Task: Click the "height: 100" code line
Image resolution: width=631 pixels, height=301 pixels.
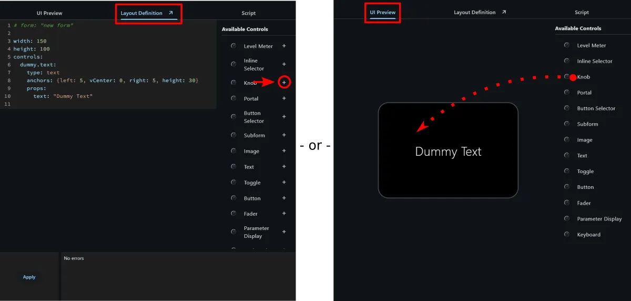Action: [x=32, y=49]
